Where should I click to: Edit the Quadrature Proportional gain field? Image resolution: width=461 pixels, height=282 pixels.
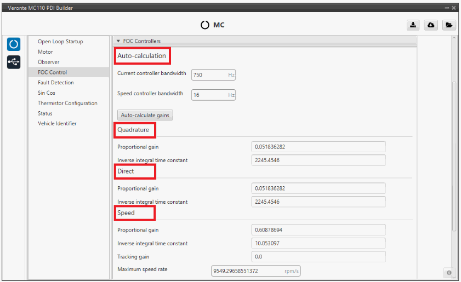pyautogui.click(x=318, y=147)
